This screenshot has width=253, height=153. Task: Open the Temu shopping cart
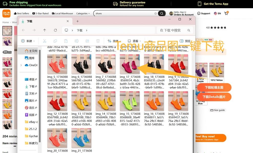click(x=226, y=13)
